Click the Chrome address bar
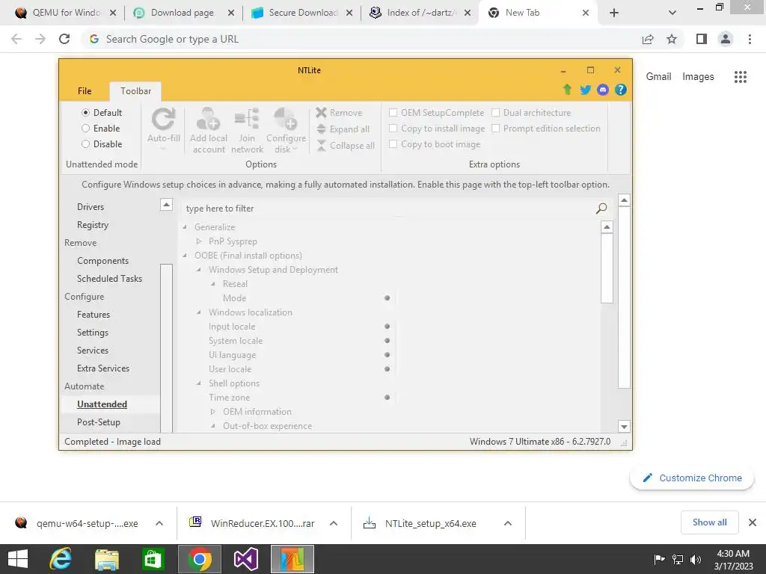Screen dimensions: 766x574 point(361,39)
